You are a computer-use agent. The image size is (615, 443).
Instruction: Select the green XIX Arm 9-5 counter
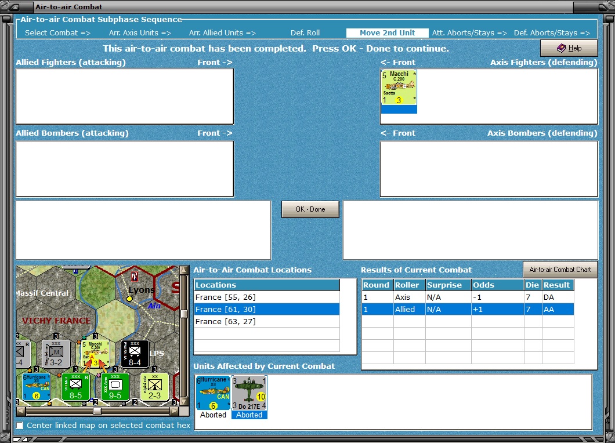[114, 387]
